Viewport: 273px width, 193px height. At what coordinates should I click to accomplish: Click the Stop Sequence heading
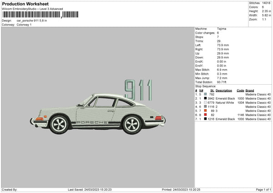(x=206, y=86)
